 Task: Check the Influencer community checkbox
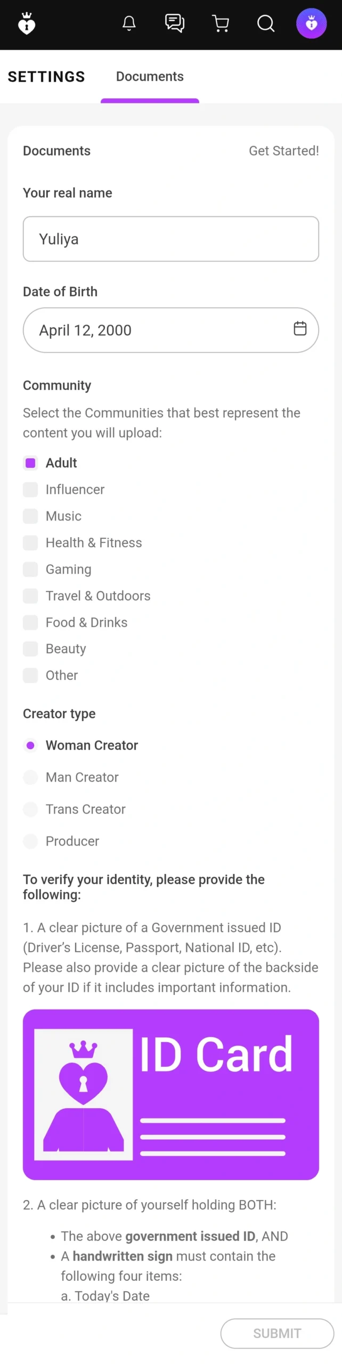coord(30,490)
